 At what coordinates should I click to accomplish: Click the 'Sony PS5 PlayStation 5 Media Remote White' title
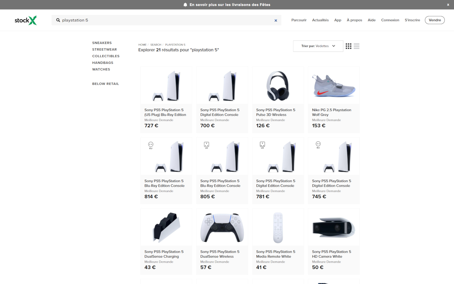(x=276, y=254)
